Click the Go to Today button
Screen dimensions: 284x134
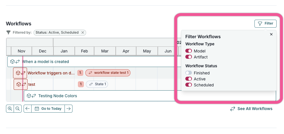click(x=48, y=109)
